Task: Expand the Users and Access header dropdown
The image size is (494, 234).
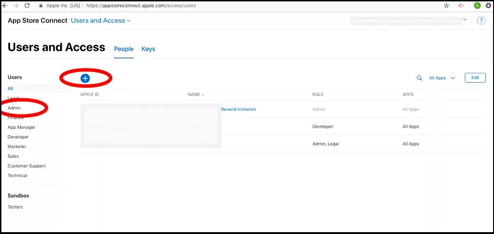Action: pyautogui.click(x=101, y=20)
